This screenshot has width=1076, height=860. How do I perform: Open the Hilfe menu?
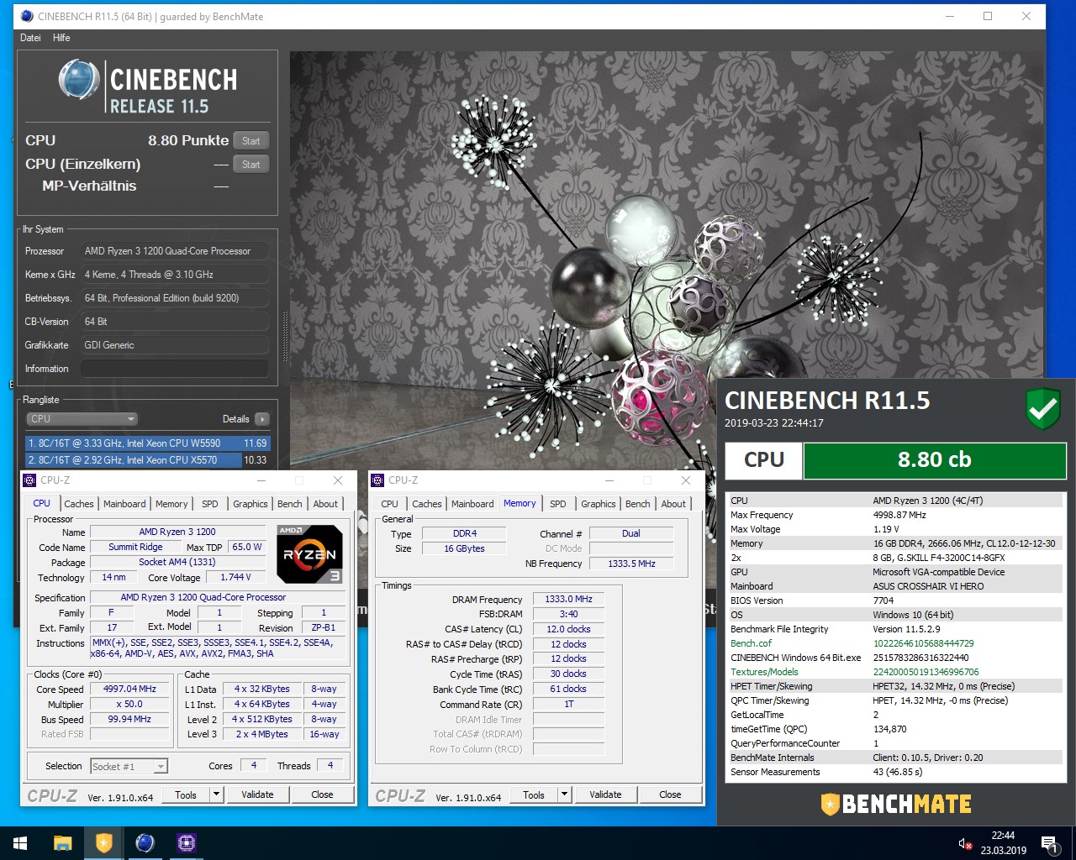tap(61, 38)
